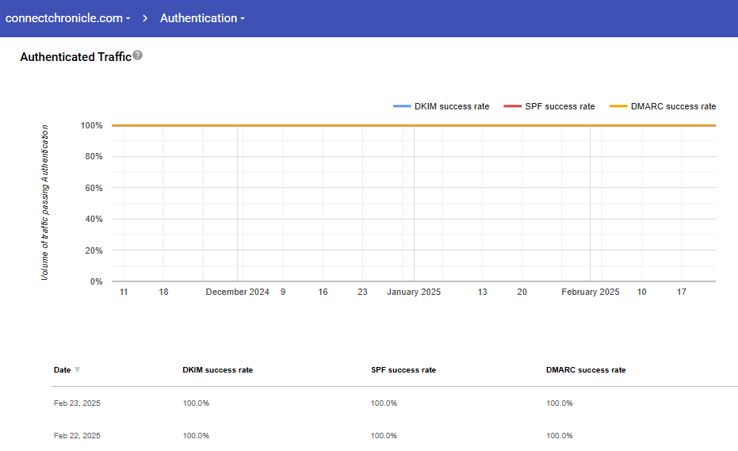
Task: Toggle DMARC success rate legend label
Action: [x=673, y=106]
